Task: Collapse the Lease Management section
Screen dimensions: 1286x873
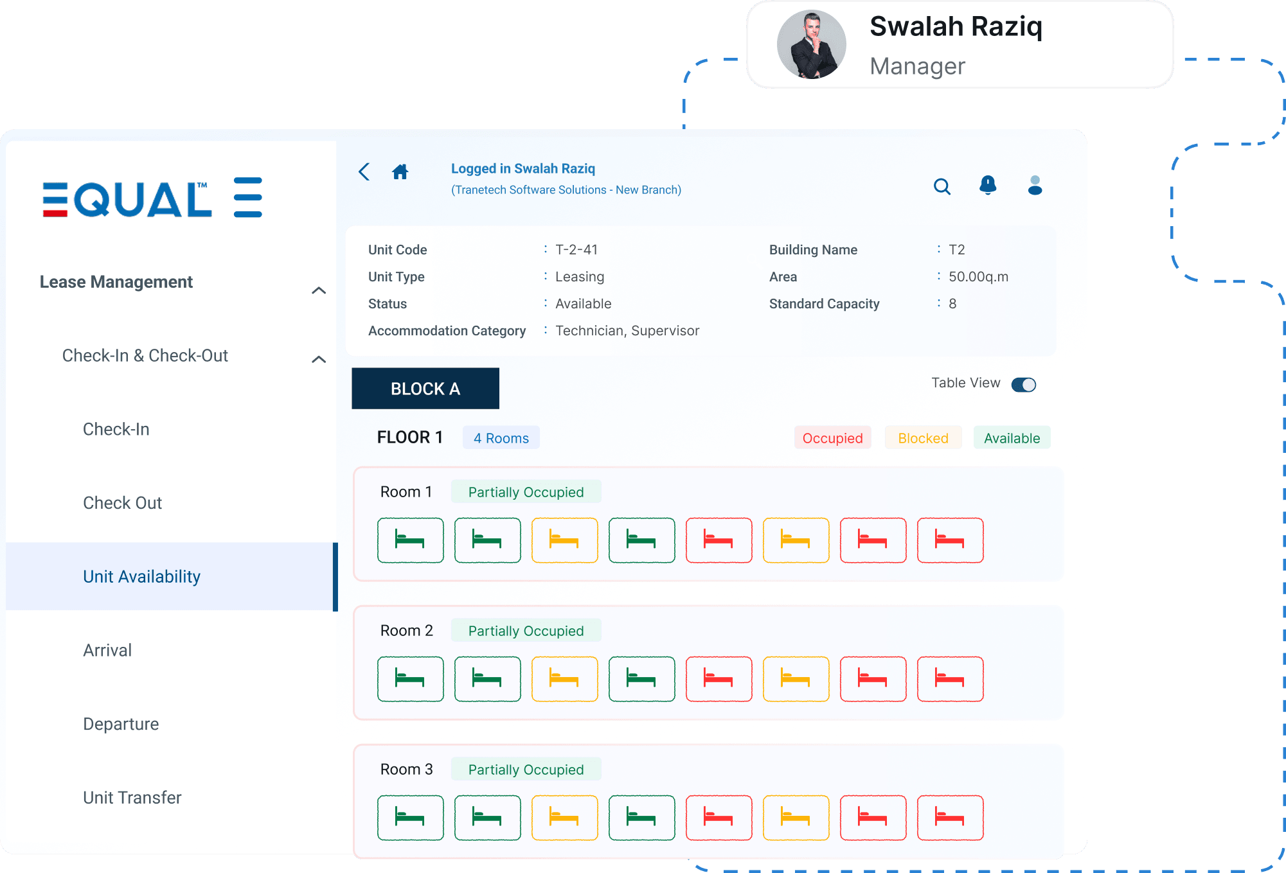Action: (x=318, y=290)
